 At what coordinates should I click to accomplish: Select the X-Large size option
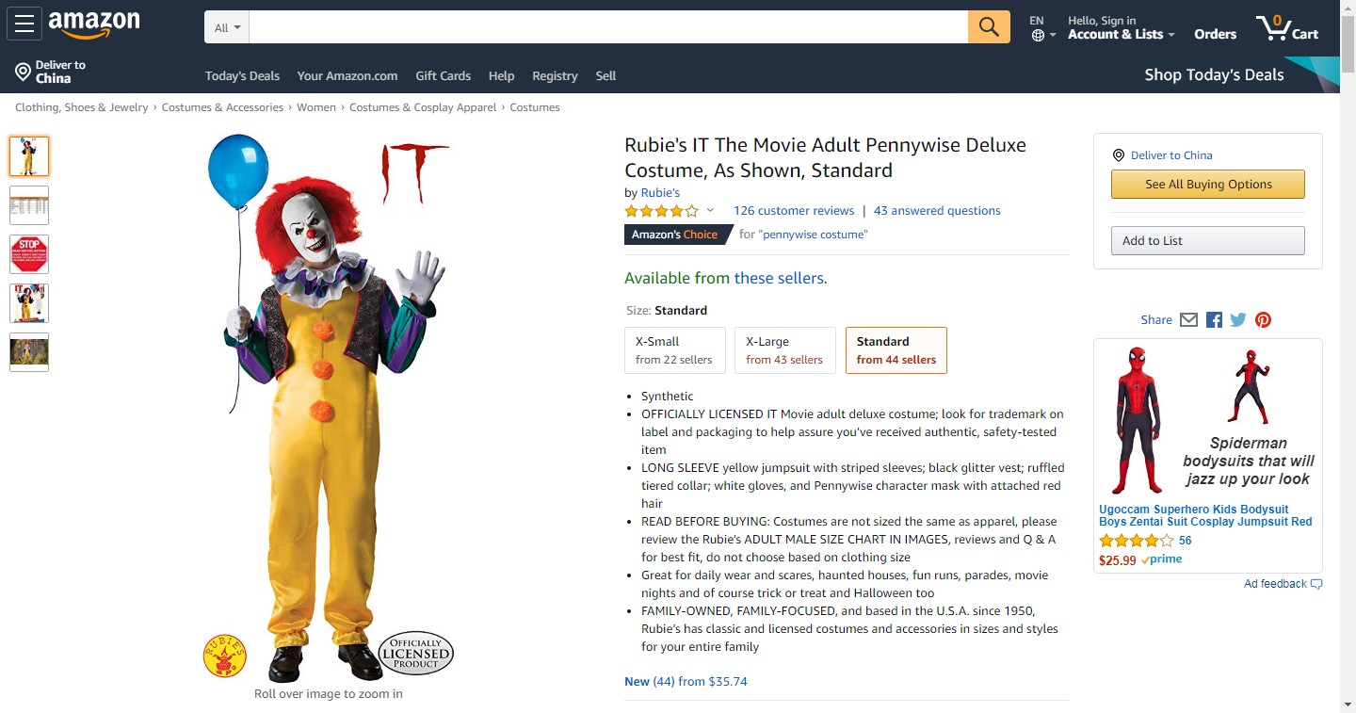(x=784, y=350)
